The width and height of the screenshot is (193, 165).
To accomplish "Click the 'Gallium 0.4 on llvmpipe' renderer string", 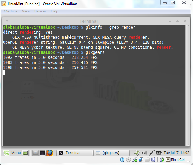I will tap(87, 43).
